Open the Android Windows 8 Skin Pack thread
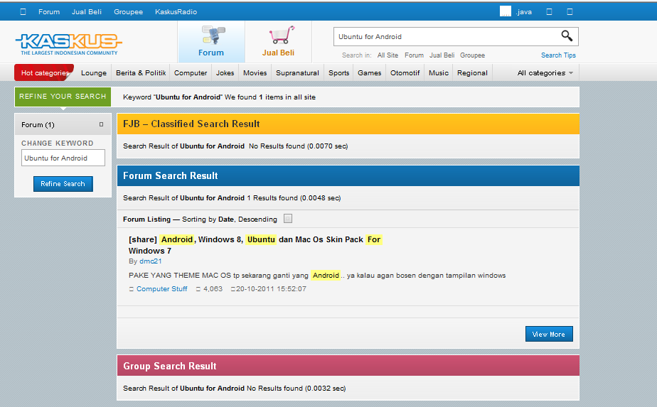 pos(255,245)
